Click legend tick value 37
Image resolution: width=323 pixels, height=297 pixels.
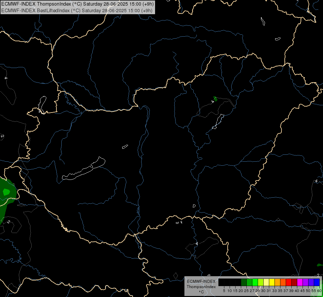(x=286, y=291)
